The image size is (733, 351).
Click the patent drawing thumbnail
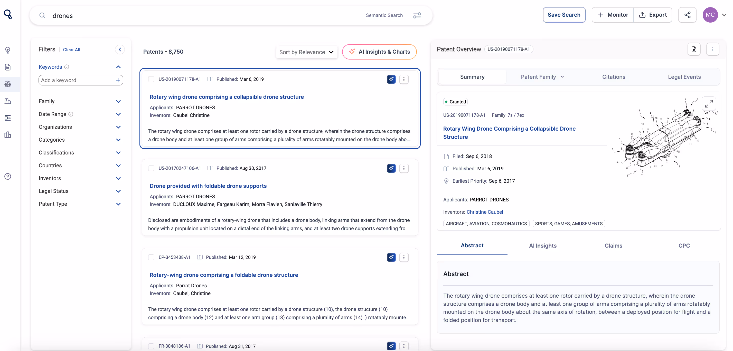tap(664, 138)
